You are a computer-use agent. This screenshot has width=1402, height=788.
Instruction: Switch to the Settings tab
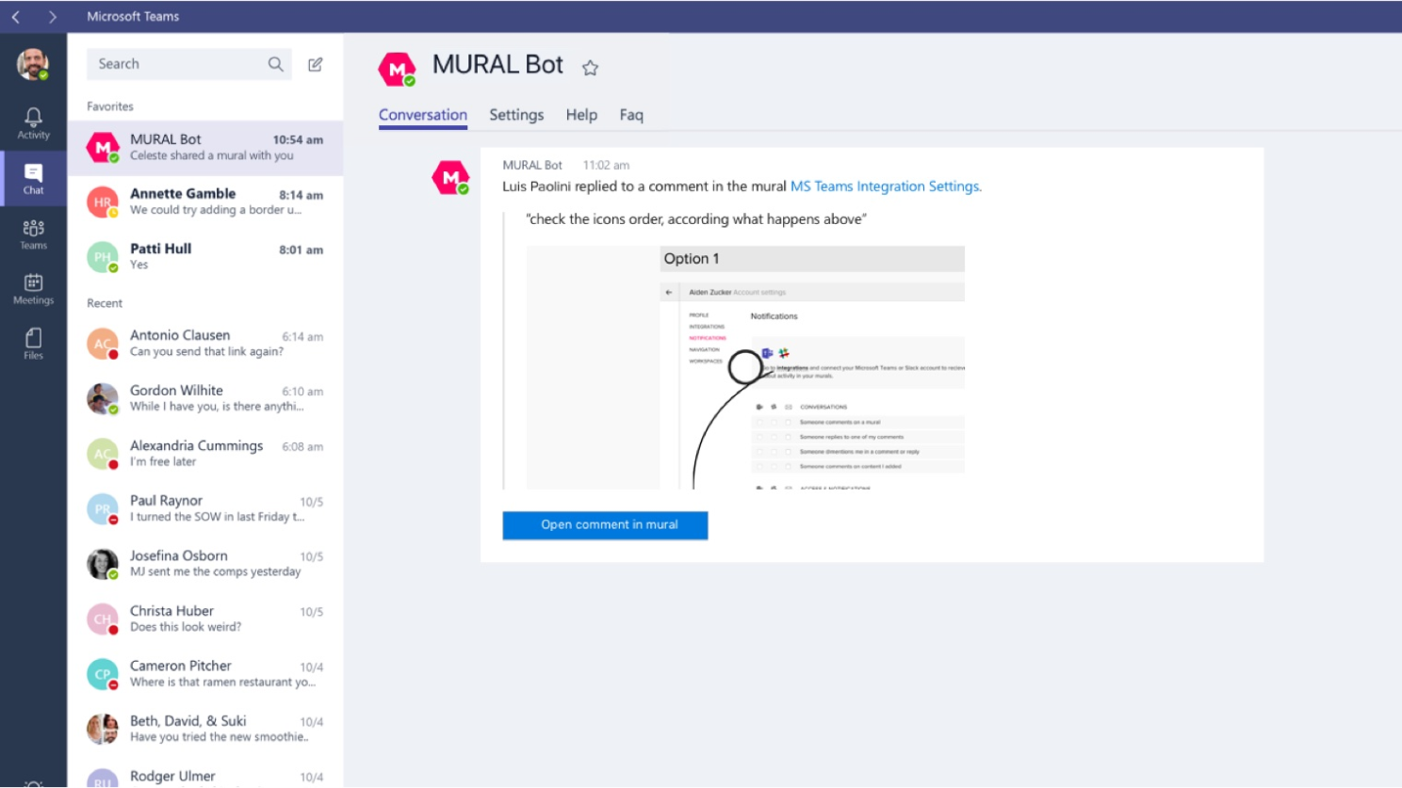coord(516,115)
